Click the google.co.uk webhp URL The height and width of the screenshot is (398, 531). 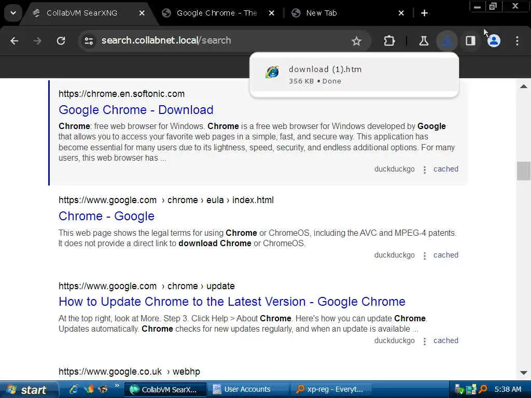coord(129,372)
